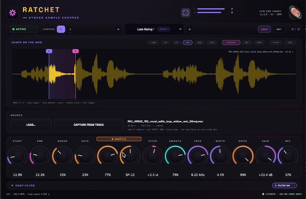Enable the REV reverse option
The width and height of the screenshot is (306, 199).
276,43
